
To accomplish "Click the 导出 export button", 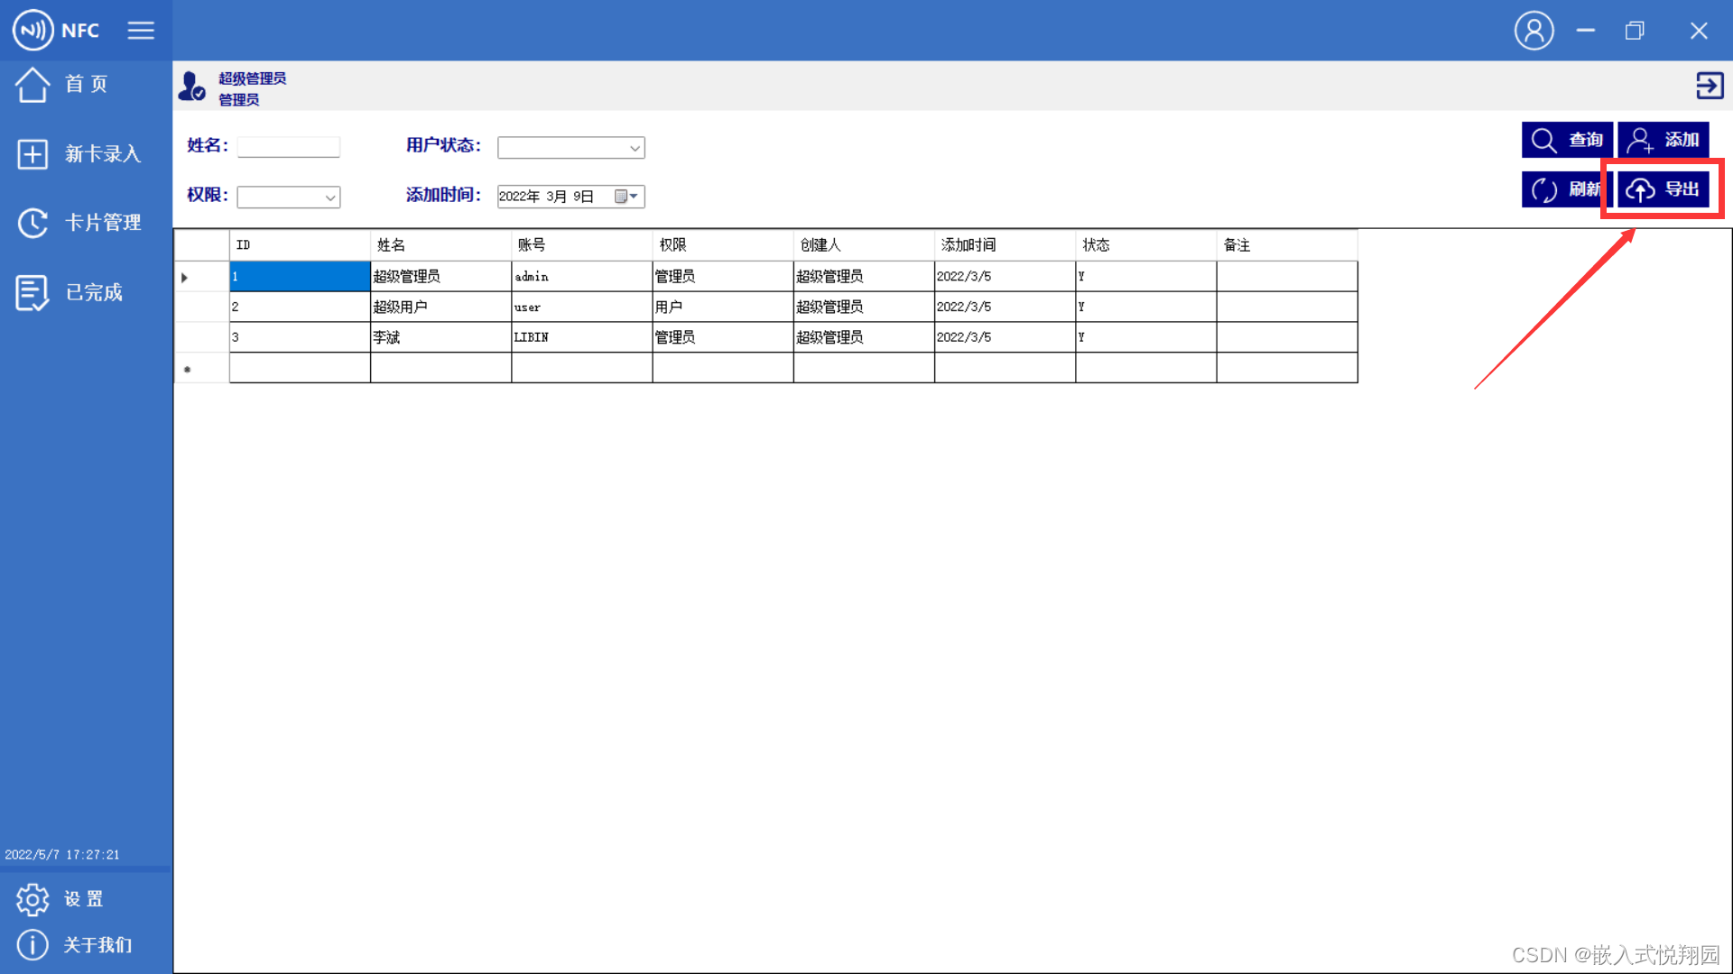I will pos(1663,189).
